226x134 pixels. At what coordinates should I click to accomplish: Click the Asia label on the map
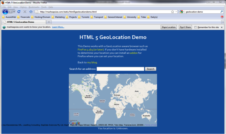tap(136, 91)
